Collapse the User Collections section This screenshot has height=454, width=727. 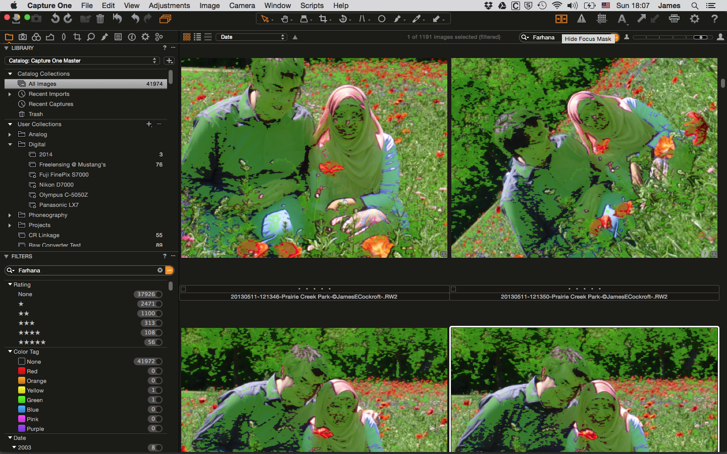10,124
